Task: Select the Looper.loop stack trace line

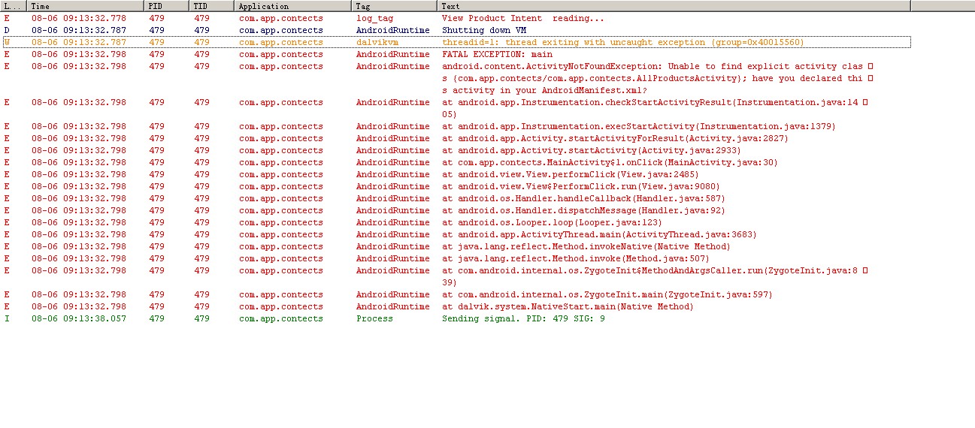Action: click(456, 222)
